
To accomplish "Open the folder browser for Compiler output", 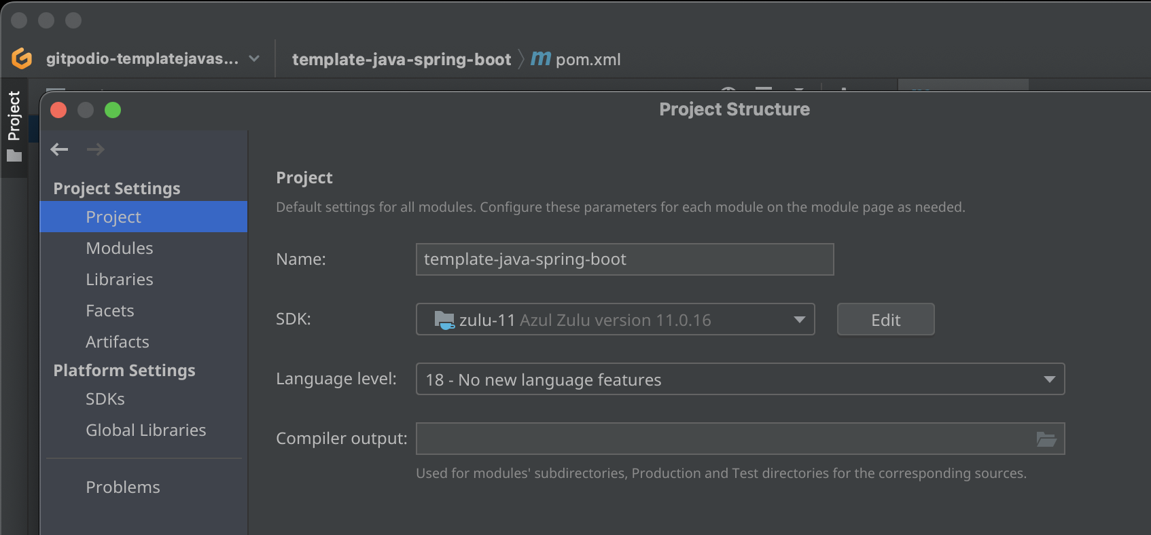I will [1046, 439].
